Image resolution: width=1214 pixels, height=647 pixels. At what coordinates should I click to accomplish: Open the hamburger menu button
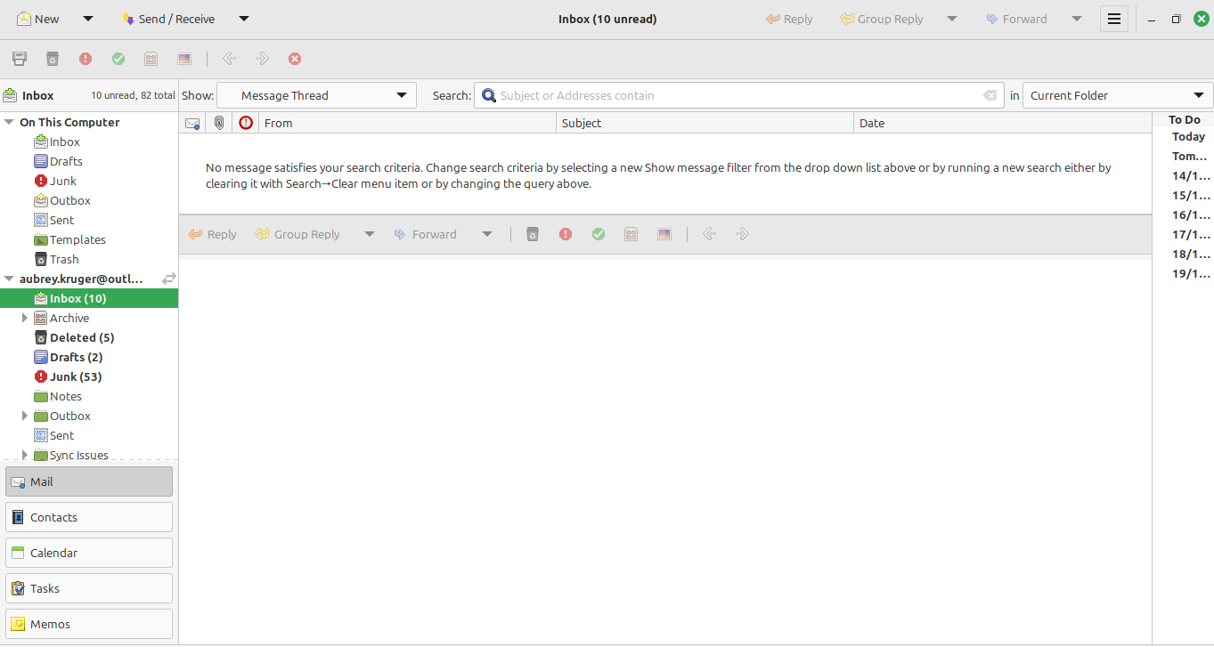click(x=1113, y=19)
